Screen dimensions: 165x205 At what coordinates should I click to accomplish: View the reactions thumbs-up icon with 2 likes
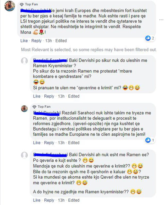(148, 38)
